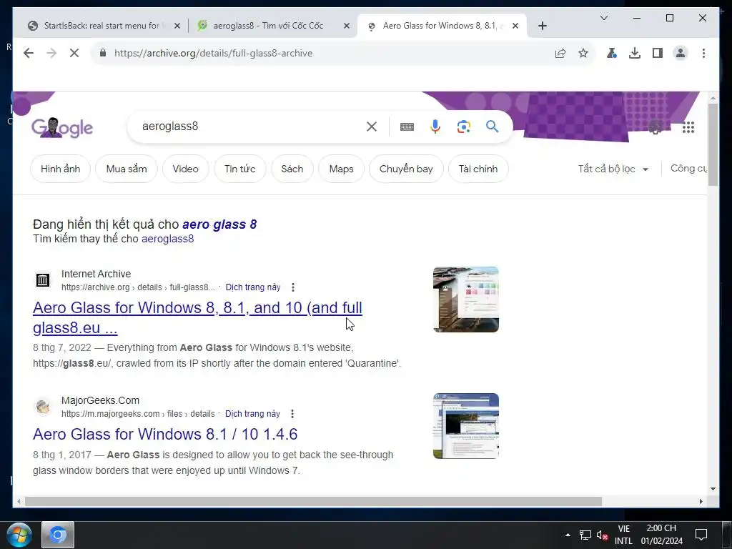
Task: Translate the MajorGeeks result page
Action: point(252,414)
